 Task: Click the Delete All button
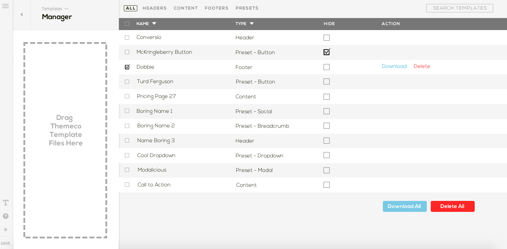coord(452,206)
